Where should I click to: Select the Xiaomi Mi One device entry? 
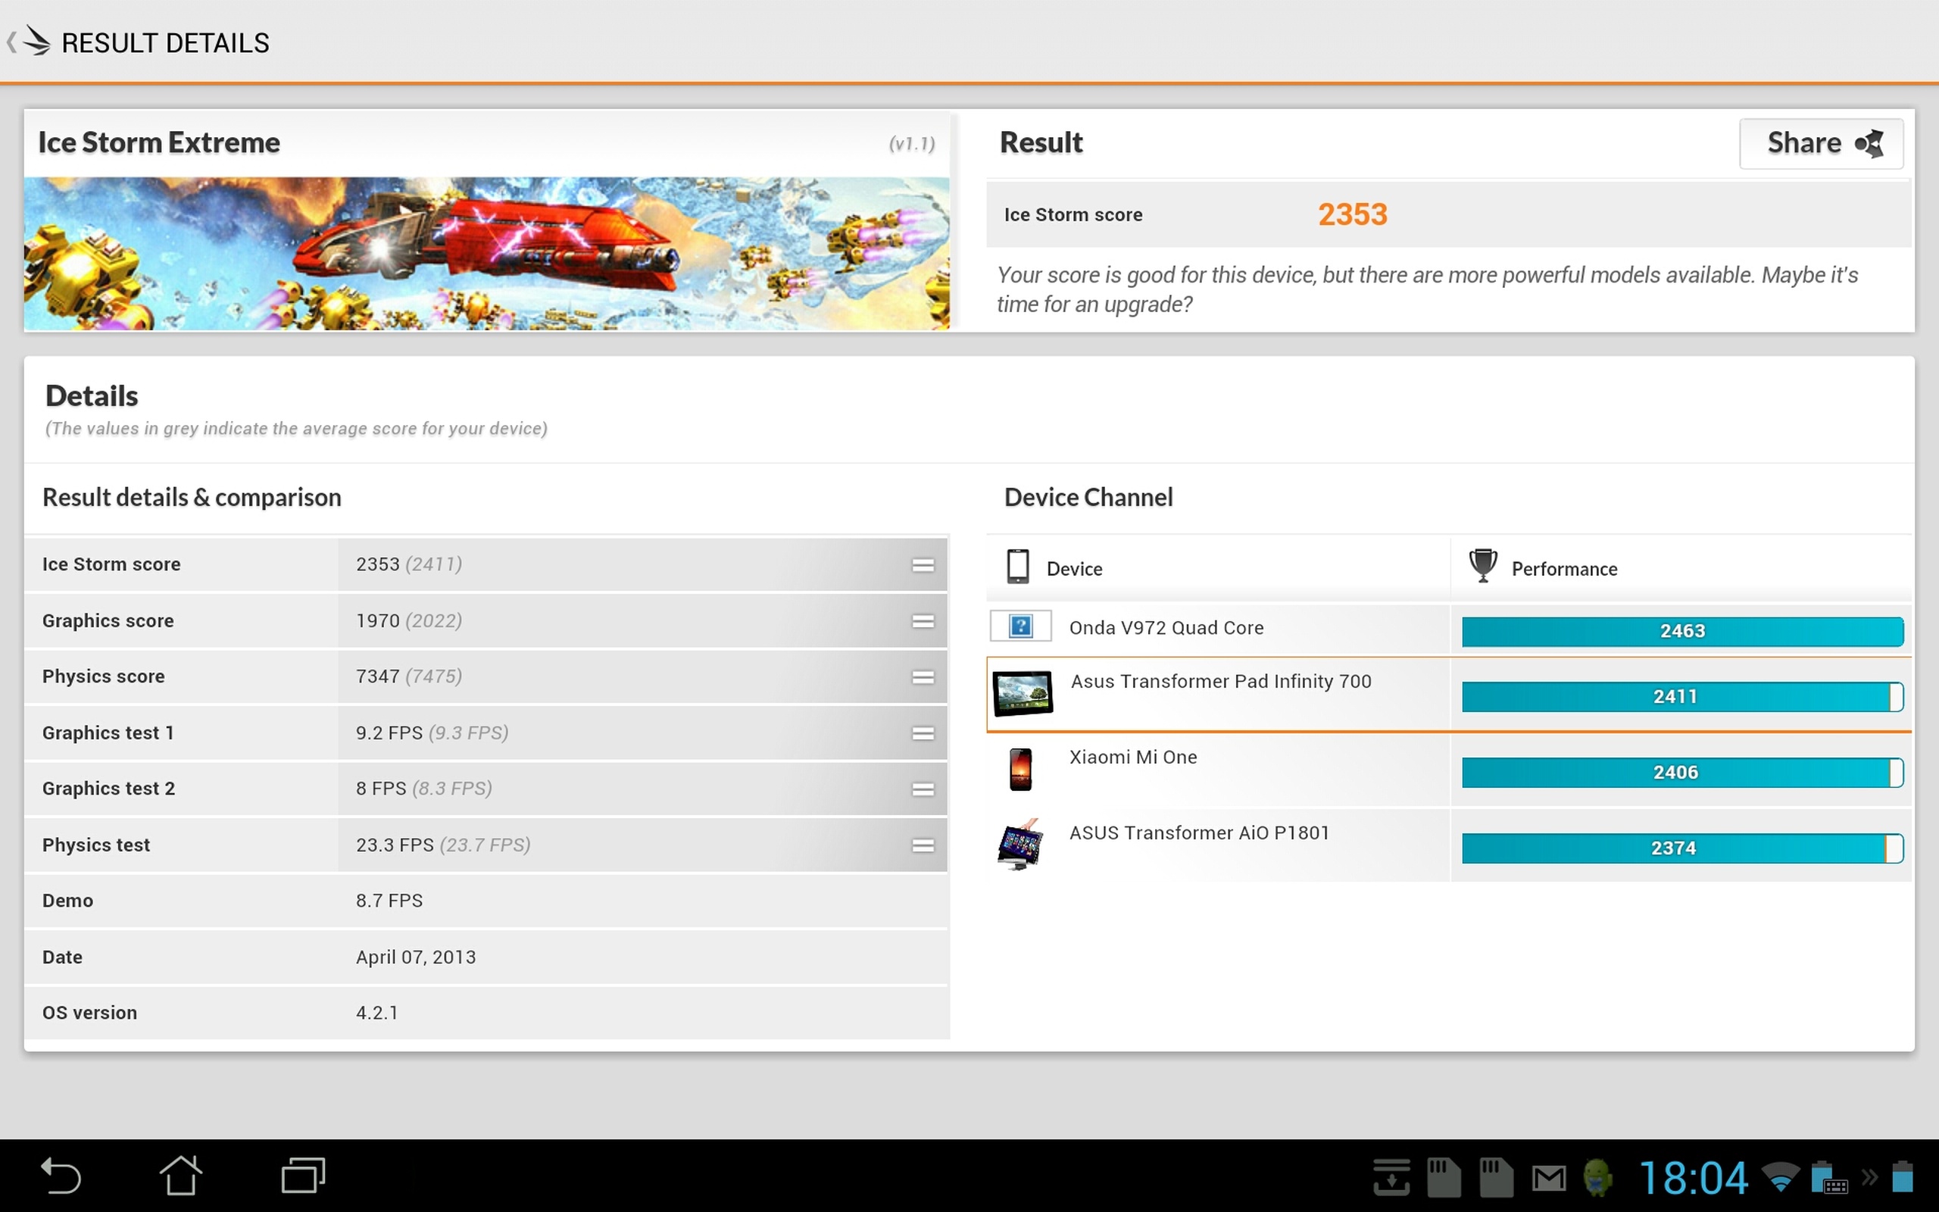[1132, 757]
